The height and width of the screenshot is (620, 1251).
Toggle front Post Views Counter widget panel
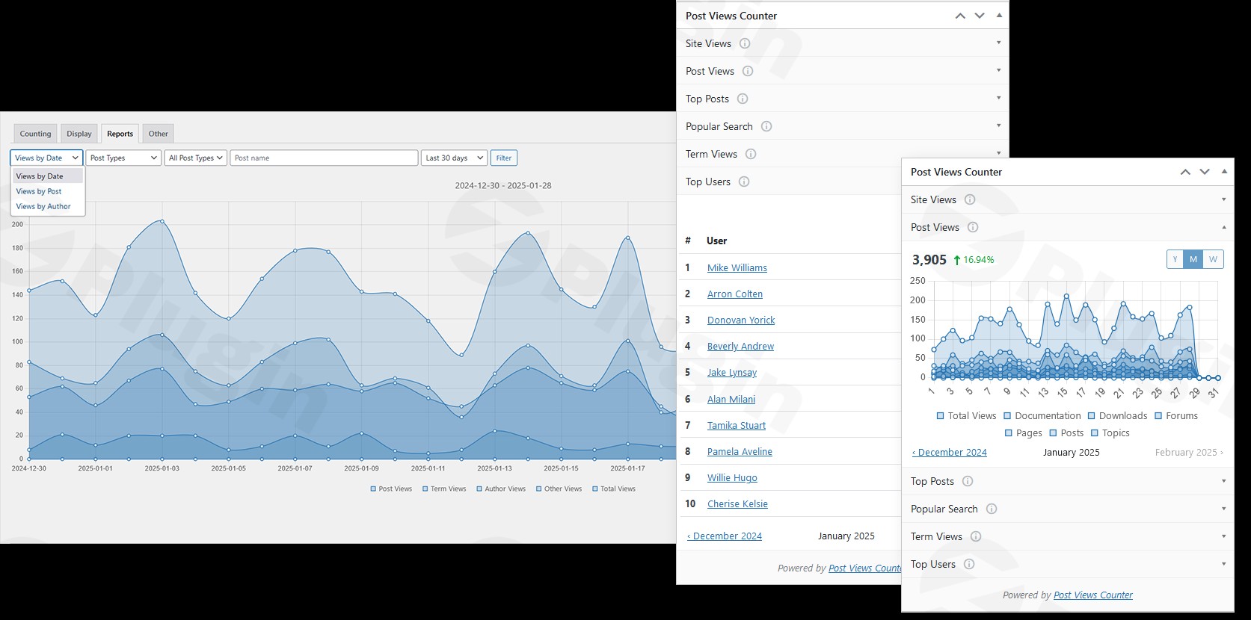click(x=1224, y=171)
